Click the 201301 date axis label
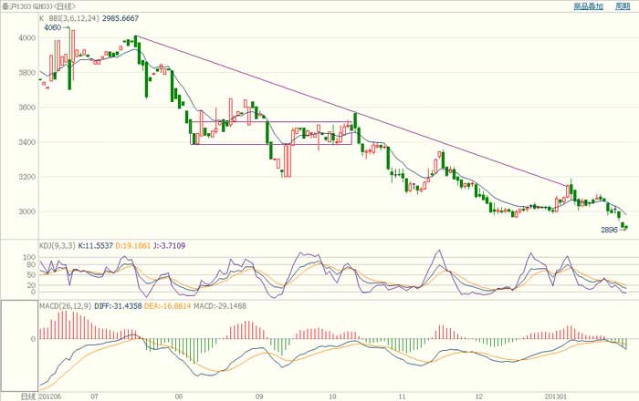Viewport: 639px width, 401px height. (x=556, y=396)
